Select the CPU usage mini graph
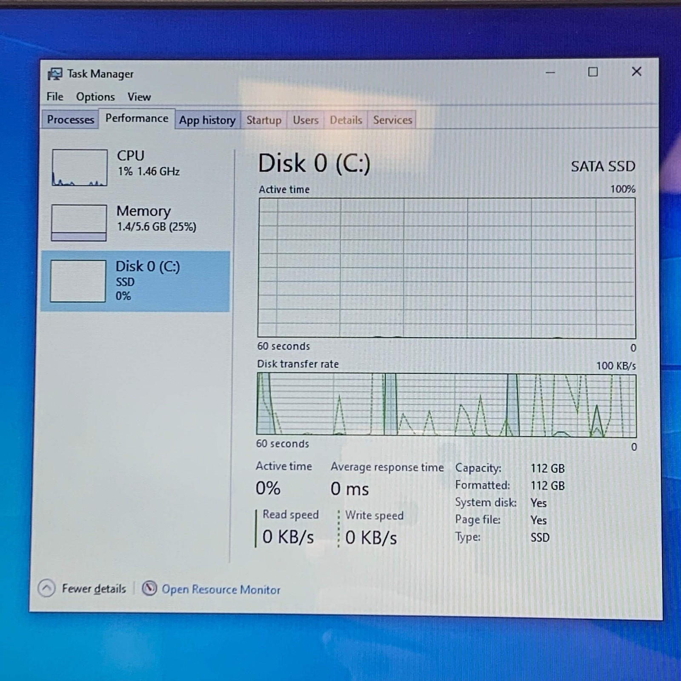 tap(80, 168)
